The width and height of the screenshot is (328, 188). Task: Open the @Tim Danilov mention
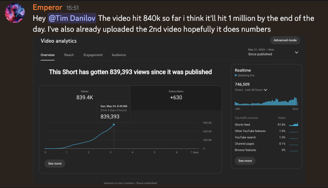[x=72, y=18]
